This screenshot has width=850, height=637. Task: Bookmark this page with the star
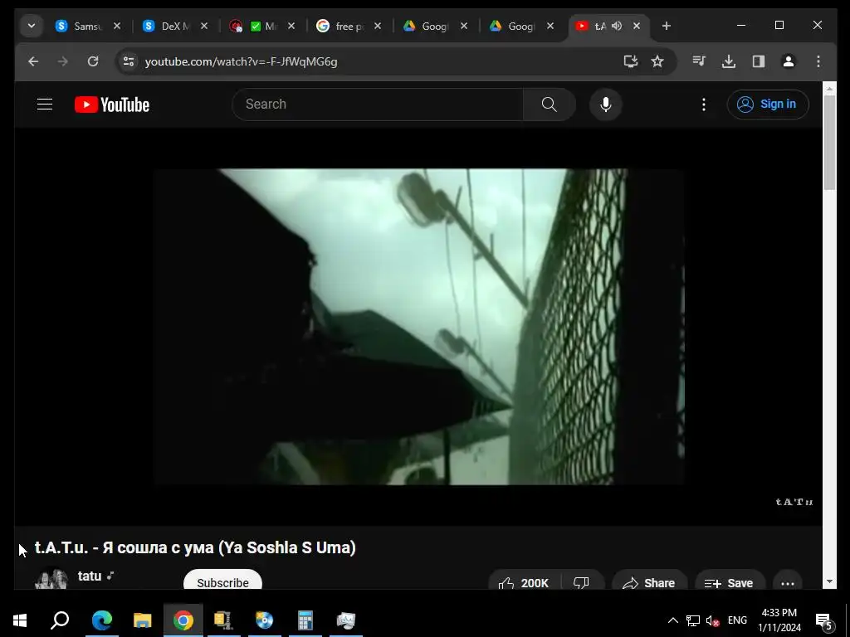tap(657, 61)
